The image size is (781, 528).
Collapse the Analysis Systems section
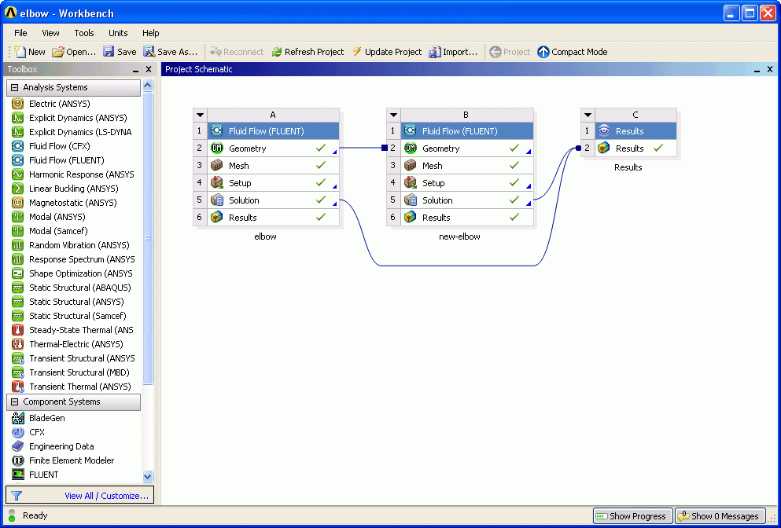click(x=14, y=88)
